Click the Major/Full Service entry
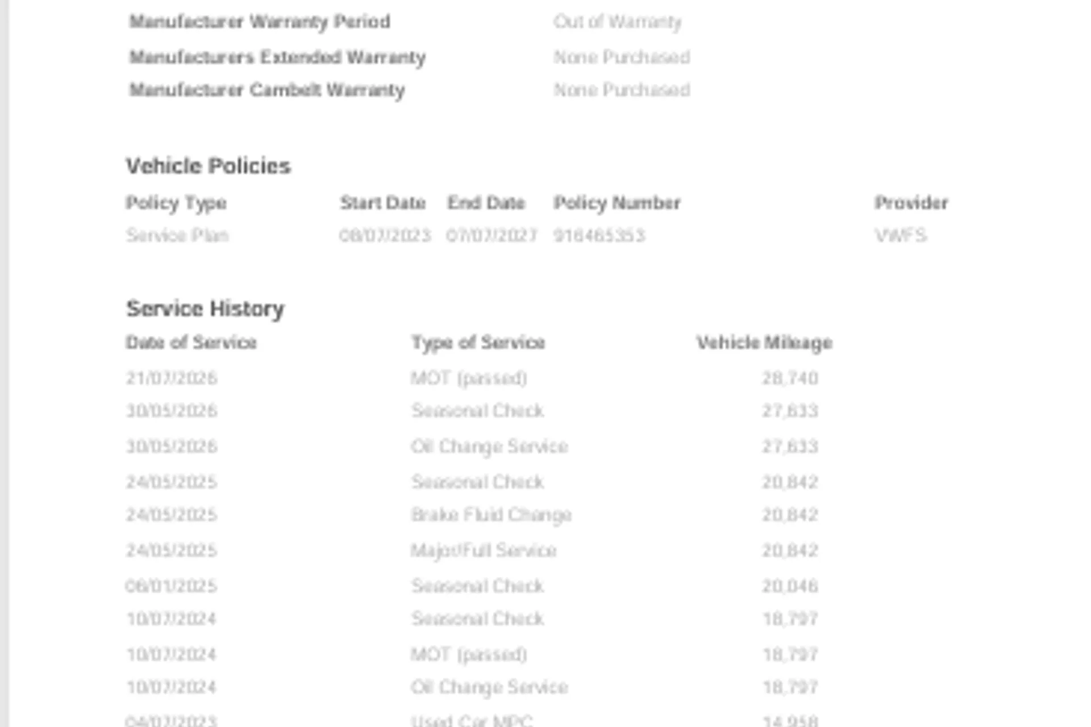This screenshot has height=727, width=1091. pyautogui.click(x=484, y=550)
